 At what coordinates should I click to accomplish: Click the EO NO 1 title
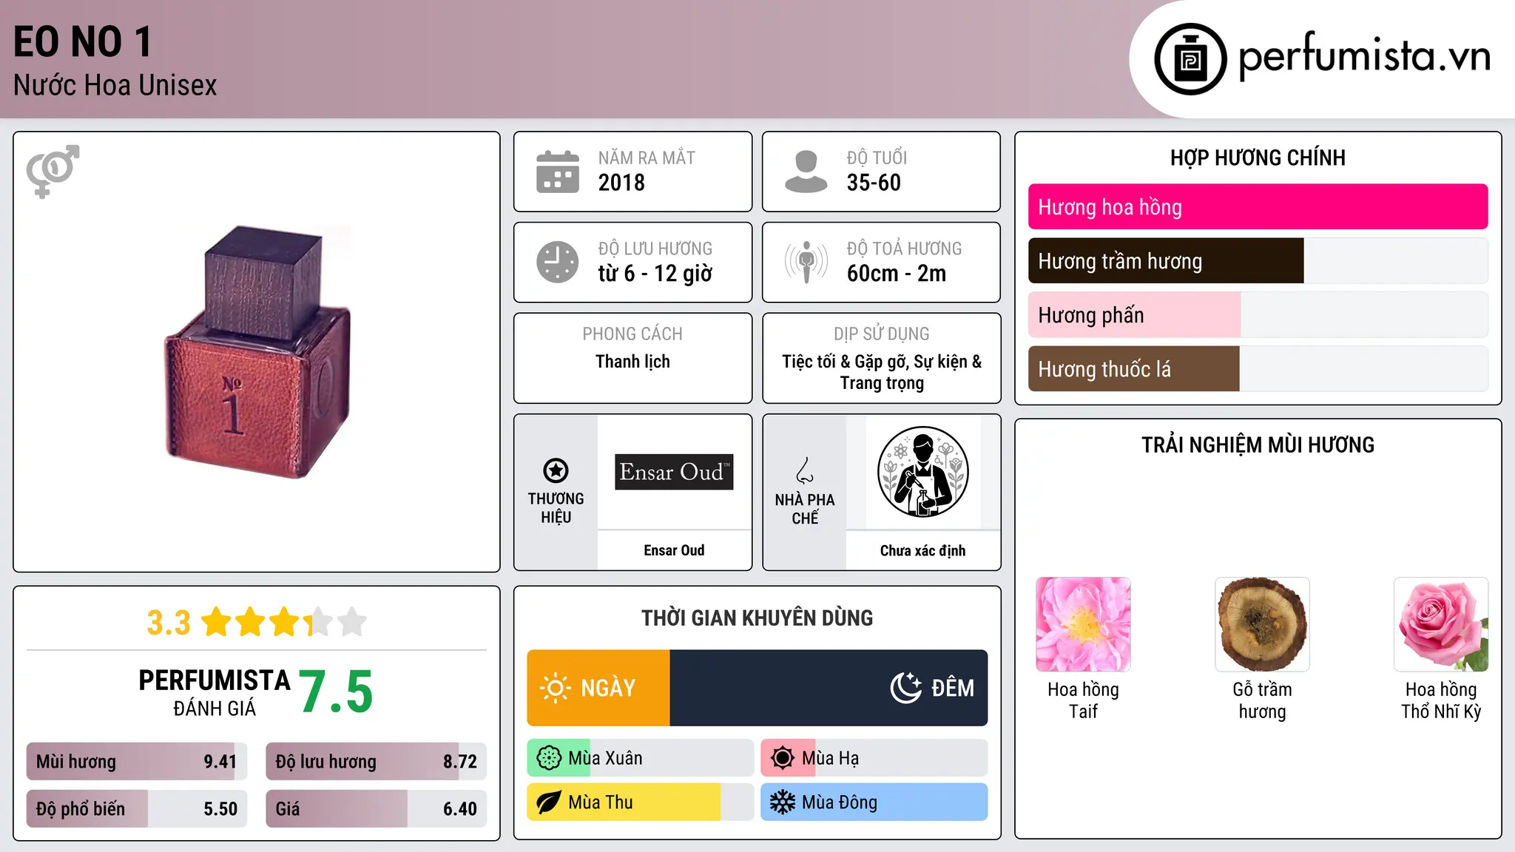tap(83, 41)
